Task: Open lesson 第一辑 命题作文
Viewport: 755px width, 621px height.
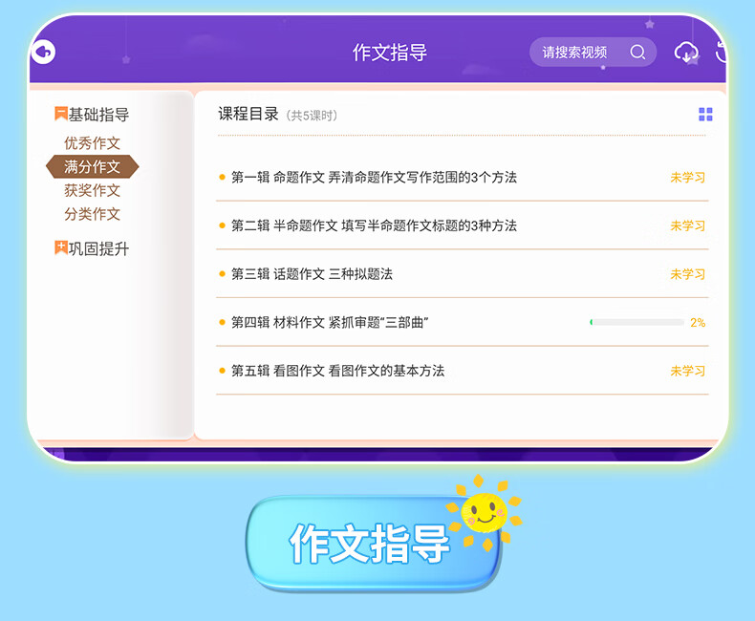Action: 463,177
